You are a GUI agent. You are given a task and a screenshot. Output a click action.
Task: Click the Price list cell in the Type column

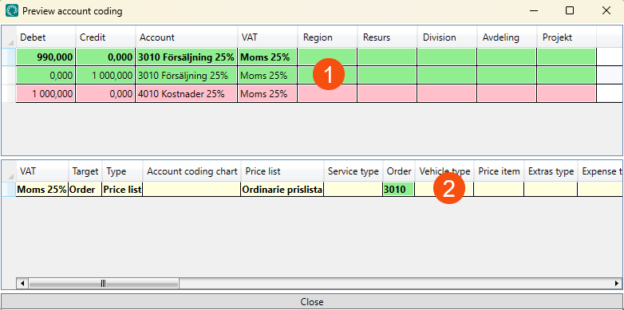(x=122, y=190)
